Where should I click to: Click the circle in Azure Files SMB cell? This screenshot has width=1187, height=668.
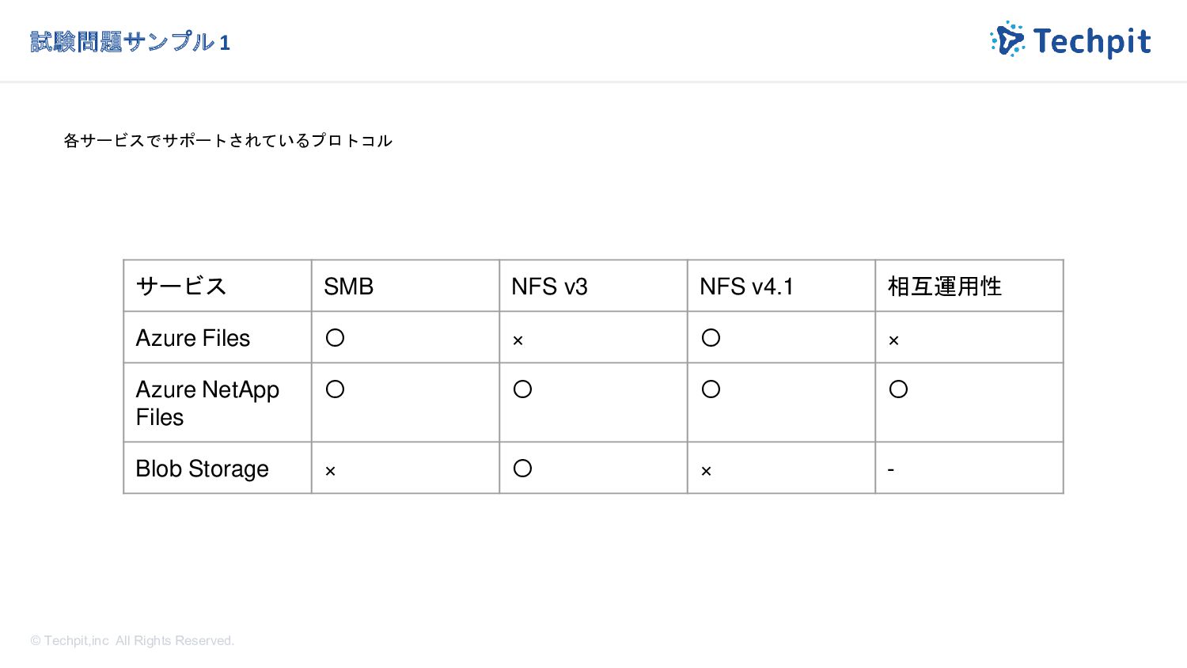coord(335,338)
